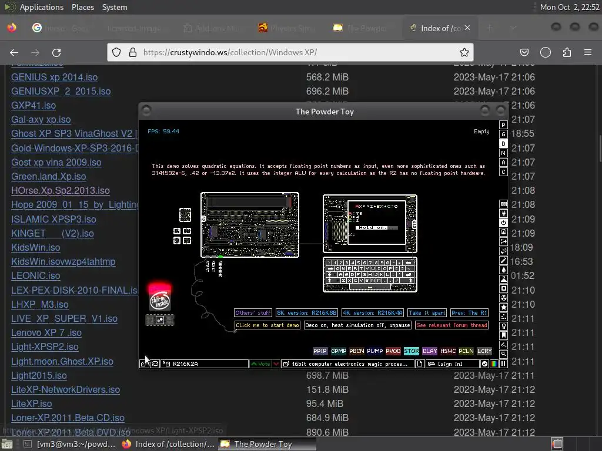Open the Radioactive section icon
Viewport: 602px width, 451px height.
pos(503,298)
